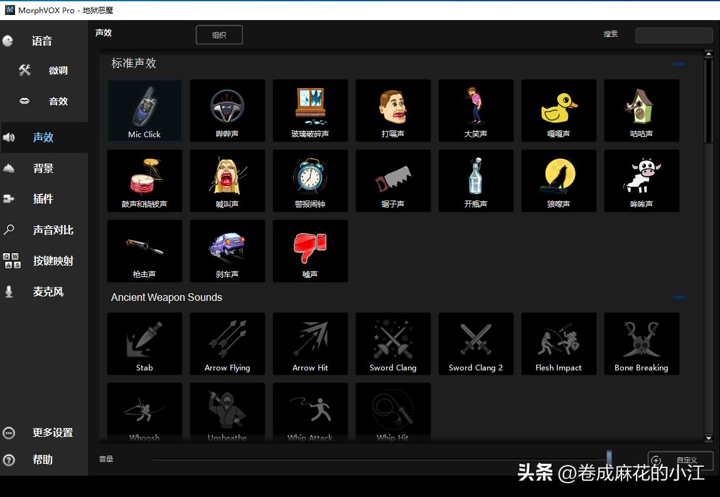Play the 鼓声和铙钹声 drum sound
The image size is (720, 497).
(x=144, y=180)
